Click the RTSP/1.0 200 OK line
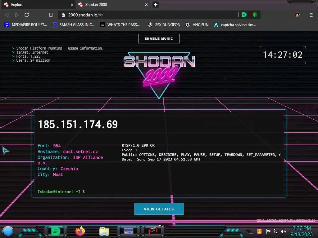Screen dimensions: 318x238 [138, 145]
